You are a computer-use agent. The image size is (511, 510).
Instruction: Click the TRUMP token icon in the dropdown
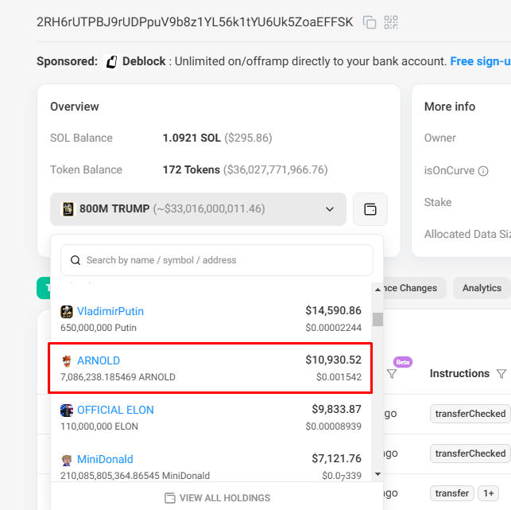point(68,209)
